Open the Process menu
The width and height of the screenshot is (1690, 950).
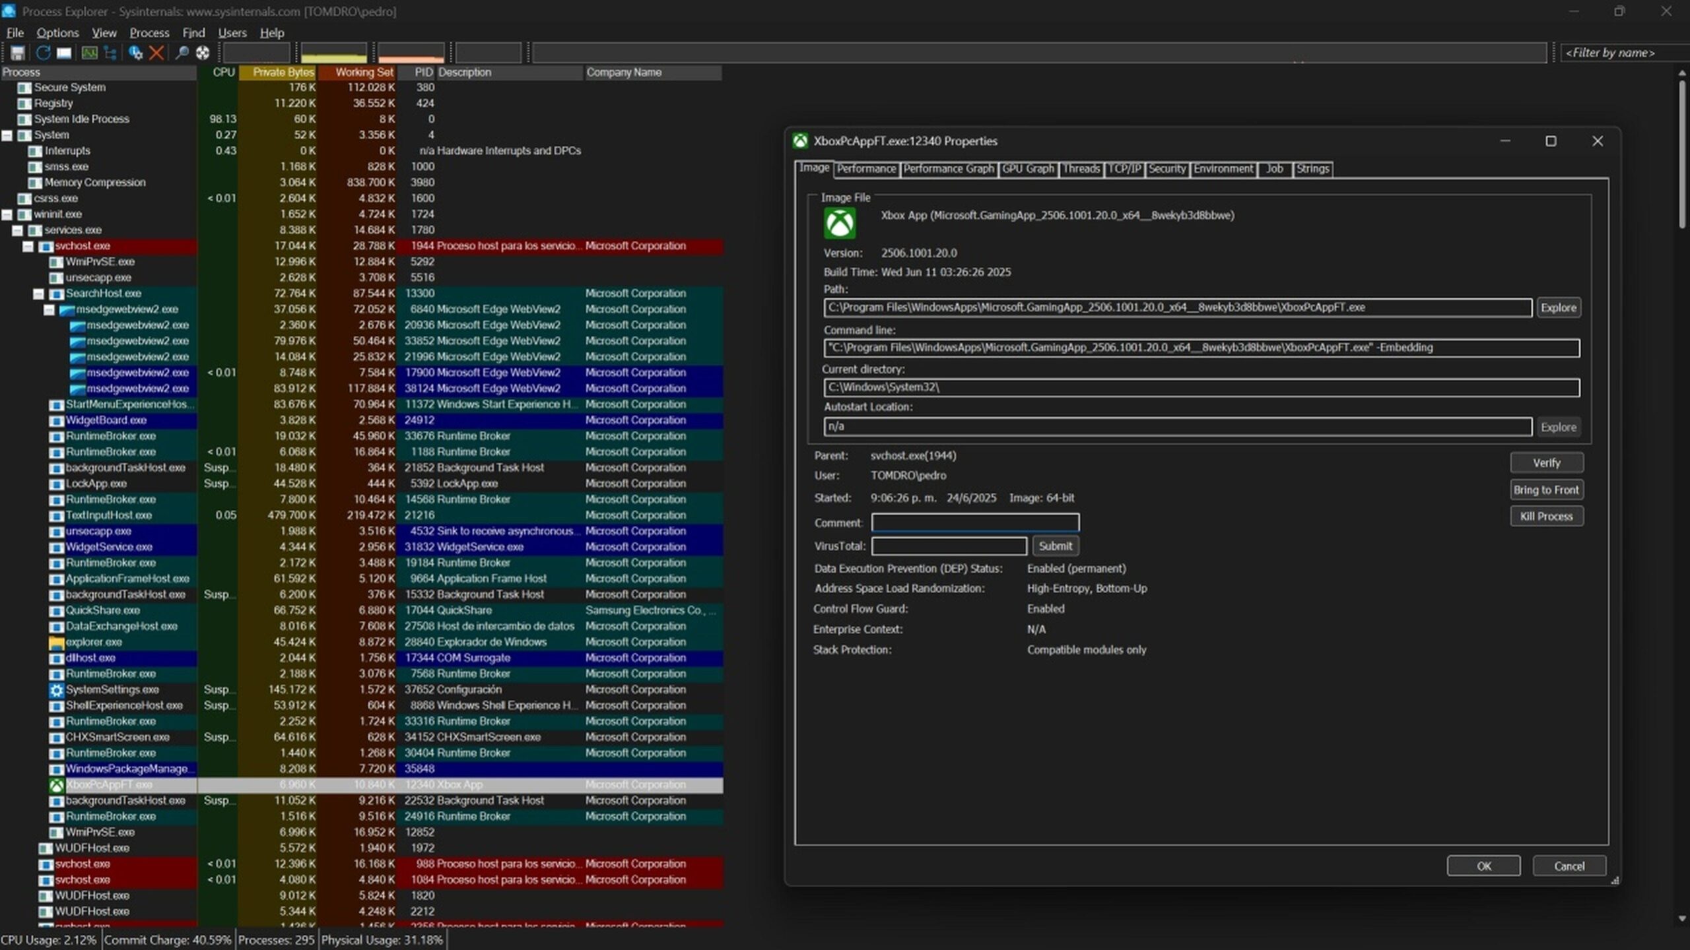coord(149,32)
